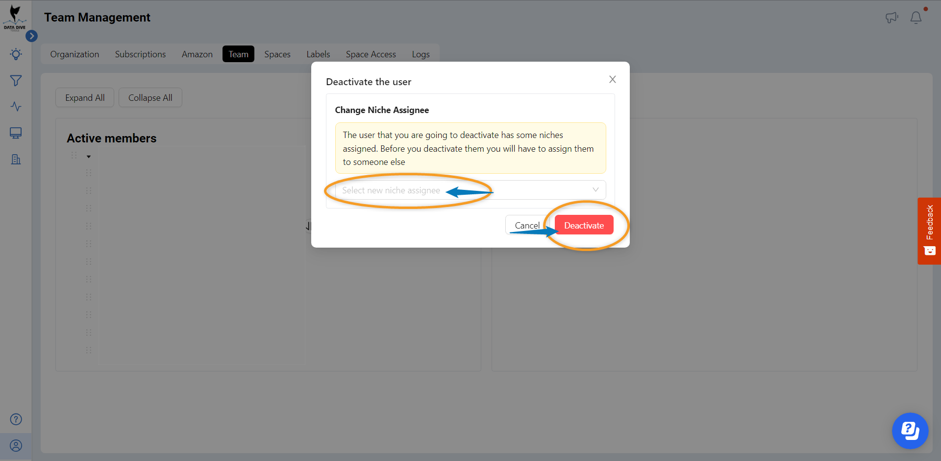Switch to the Logs tab

click(x=421, y=54)
